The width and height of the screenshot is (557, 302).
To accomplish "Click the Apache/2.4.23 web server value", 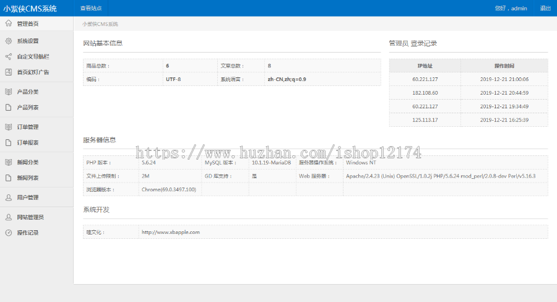I will click(441, 176).
